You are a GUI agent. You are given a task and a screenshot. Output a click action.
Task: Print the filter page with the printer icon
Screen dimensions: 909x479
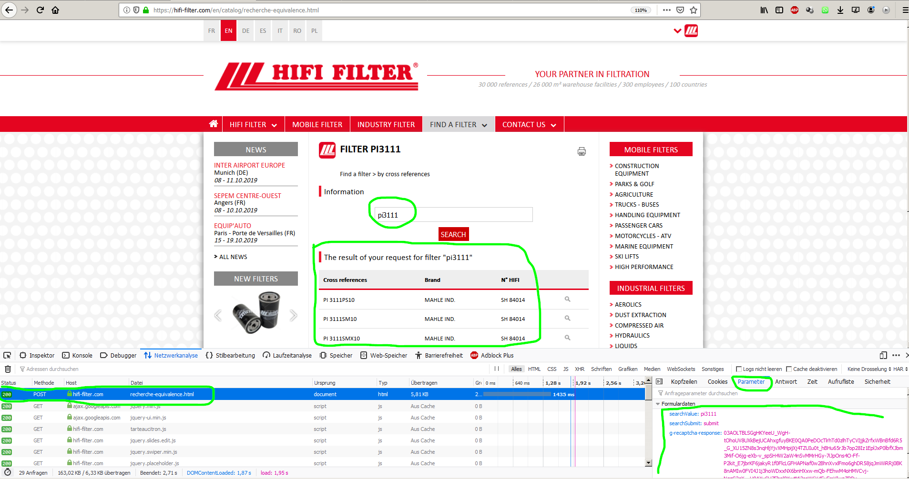click(582, 151)
